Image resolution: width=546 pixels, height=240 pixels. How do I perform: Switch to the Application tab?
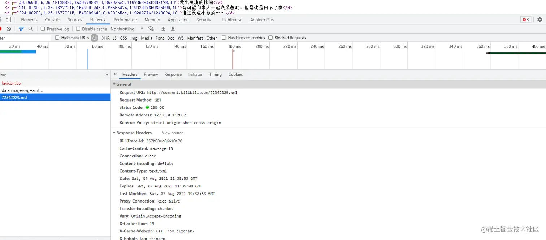tap(178, 20)
